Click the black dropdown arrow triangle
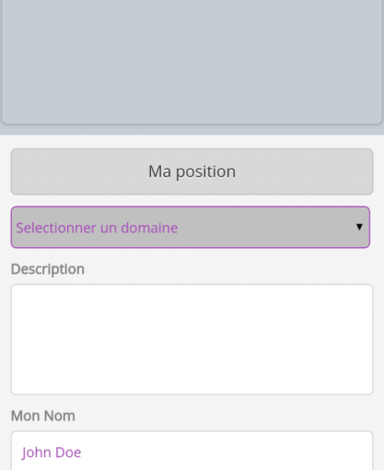 (x=359, y=227)
